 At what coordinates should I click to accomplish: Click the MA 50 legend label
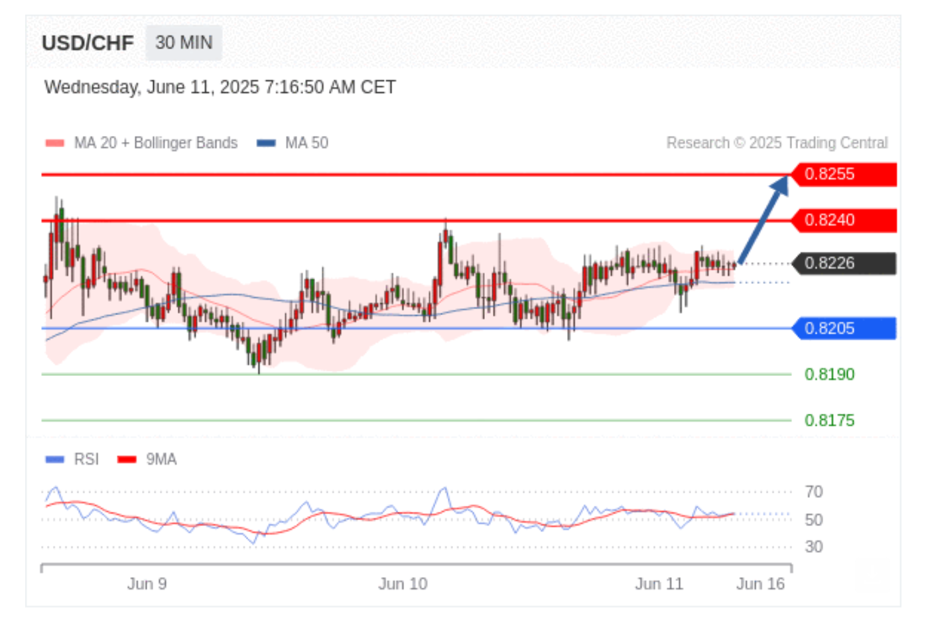pyautogui.click(x=306, y=143)
